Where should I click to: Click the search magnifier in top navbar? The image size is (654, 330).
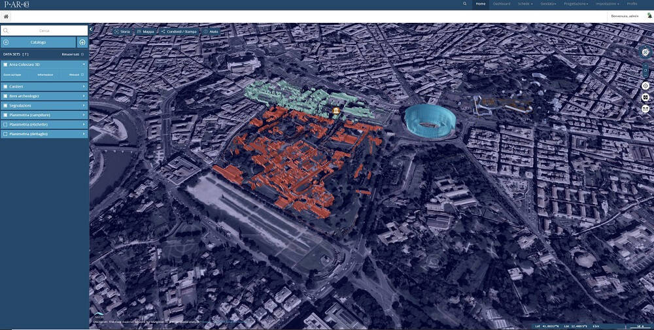click(x=465, y=4)
